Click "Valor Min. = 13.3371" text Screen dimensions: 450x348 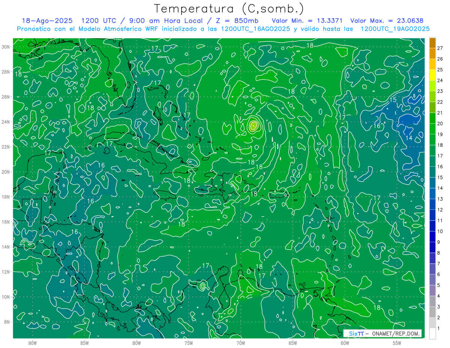(x=306, y=21)
